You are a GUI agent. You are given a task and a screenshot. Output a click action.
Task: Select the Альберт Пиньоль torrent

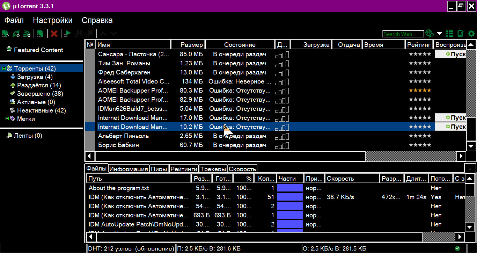click(123, 136)
